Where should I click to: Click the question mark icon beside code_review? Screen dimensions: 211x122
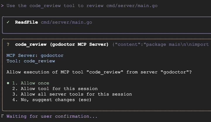8,44
